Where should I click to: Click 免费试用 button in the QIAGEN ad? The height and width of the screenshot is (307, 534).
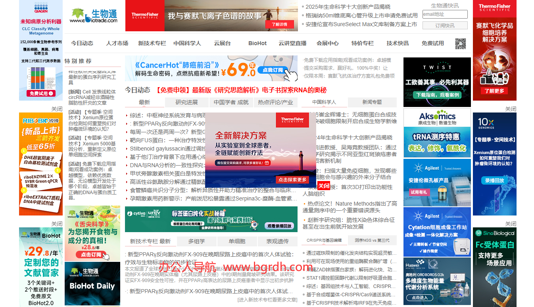pos(40,93)
